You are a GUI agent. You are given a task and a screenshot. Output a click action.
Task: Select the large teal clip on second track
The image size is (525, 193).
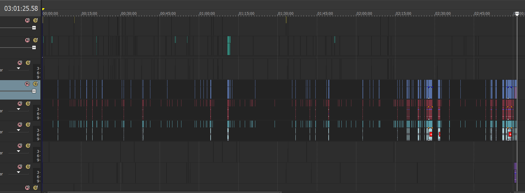click(x=229, y=45)
